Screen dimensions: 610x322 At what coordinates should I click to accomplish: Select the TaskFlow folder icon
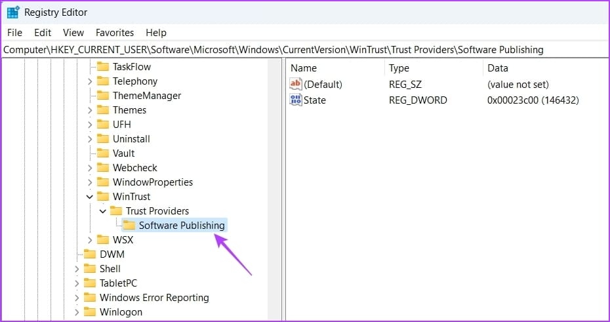point(103,66)
